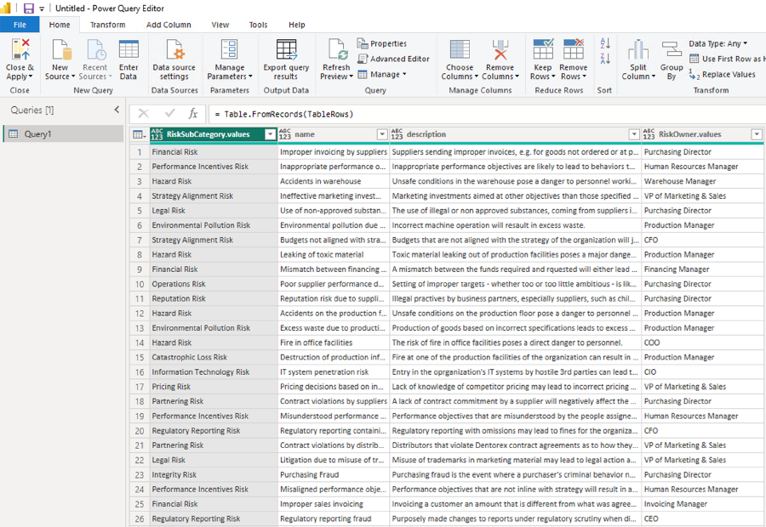Viewport: 766px width, 527px height.
Task: Select row number 1 header
Action: point(140,152)
